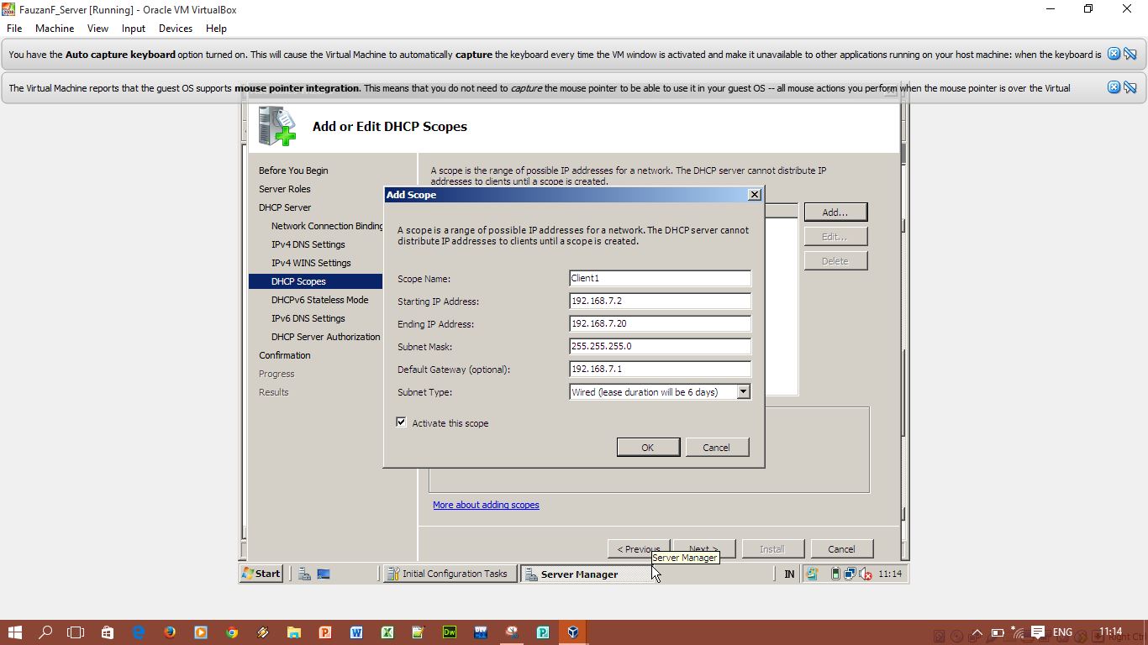
Task: Expand hidden icons in the host system tray
Action: coord(977,632)
